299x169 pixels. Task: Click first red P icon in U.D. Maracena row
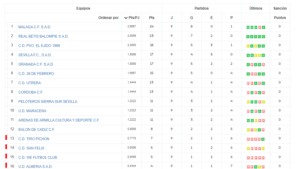click(x=248, y=112)
